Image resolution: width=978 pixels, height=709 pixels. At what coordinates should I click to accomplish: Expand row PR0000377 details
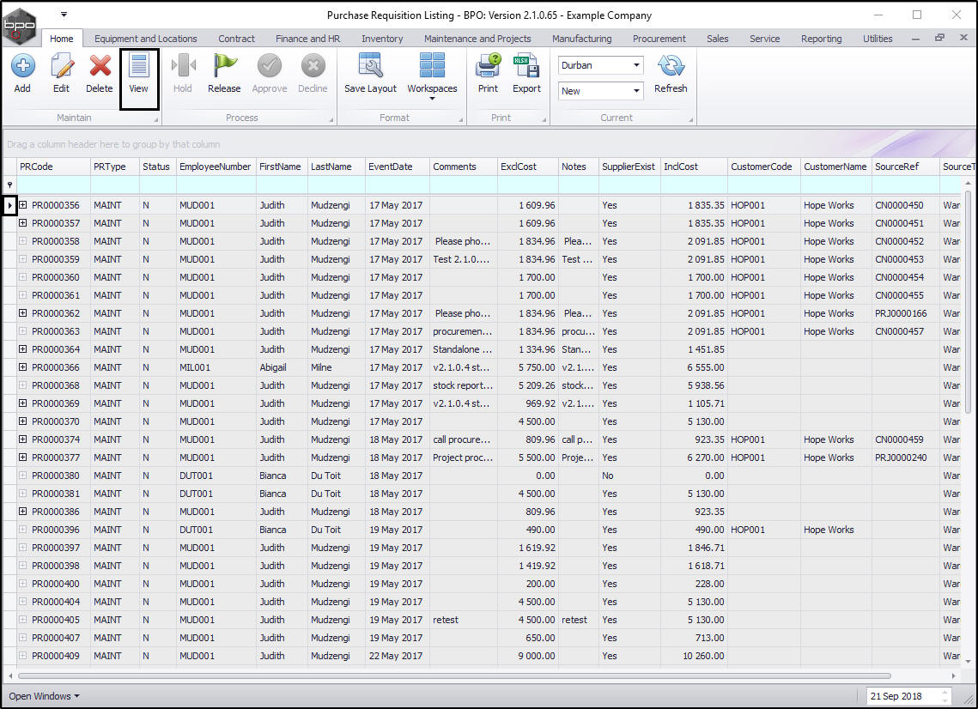pyautogui.click(x=23, y=458)
